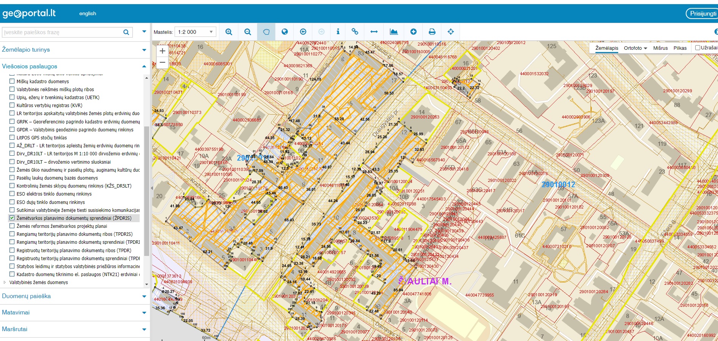The height and width of the screenshot is (341, 718).
Task: Click the layer list scroll down arrow
Action: click(147, 284)
